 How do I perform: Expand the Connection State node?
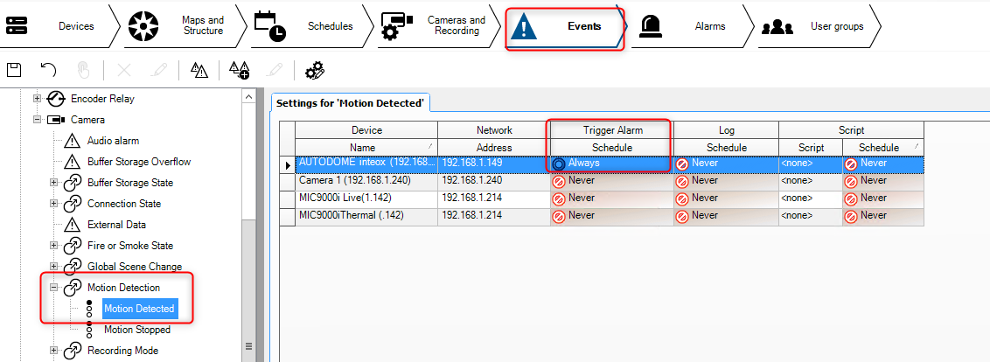pos(54,204)
